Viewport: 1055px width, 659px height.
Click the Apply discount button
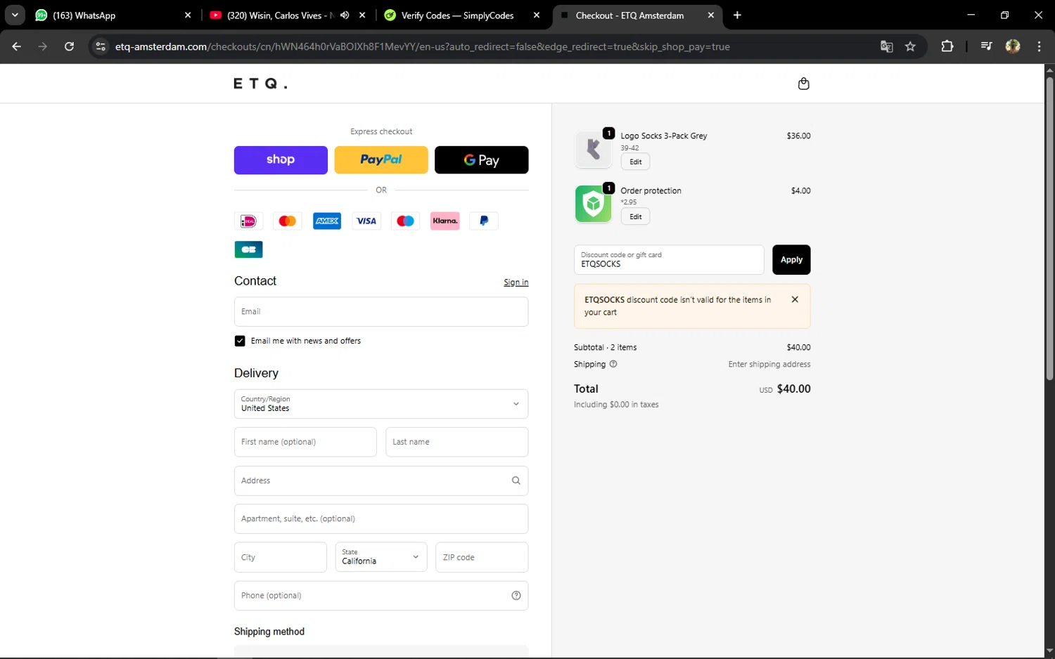pos(791,260)
